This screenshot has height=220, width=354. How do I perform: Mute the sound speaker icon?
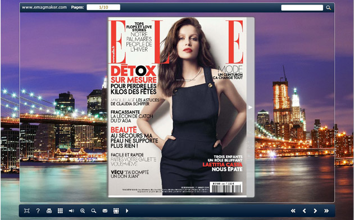tap(71, 211)
